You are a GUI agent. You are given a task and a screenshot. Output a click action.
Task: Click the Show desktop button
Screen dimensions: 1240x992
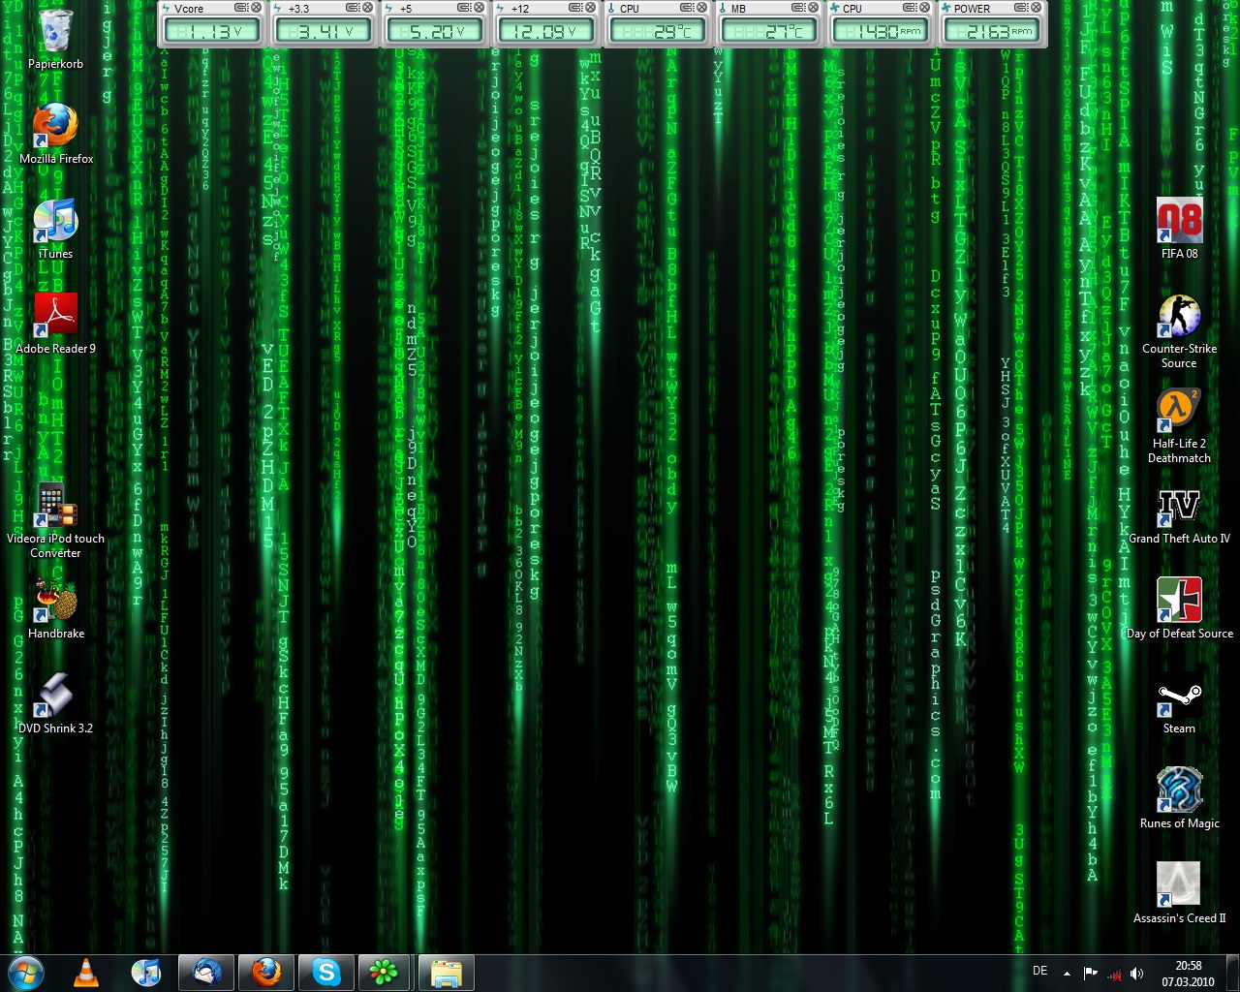click(1232, 973)
